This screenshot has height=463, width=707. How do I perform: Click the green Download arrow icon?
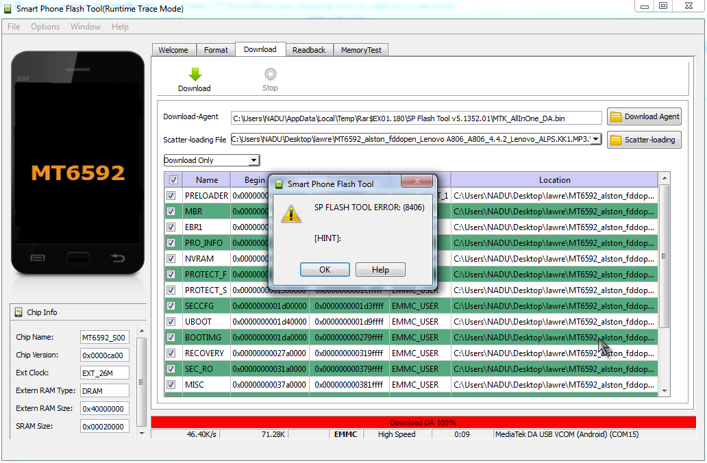195,75
